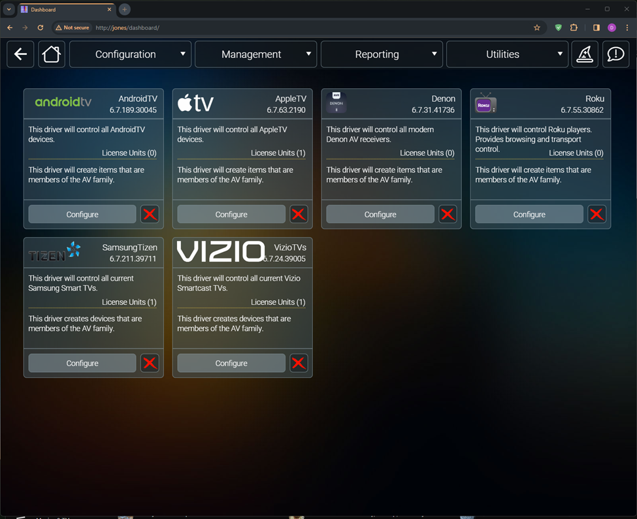
Task: Expand the Reporting dropdown menu
Action: click(x=382, y=54)
